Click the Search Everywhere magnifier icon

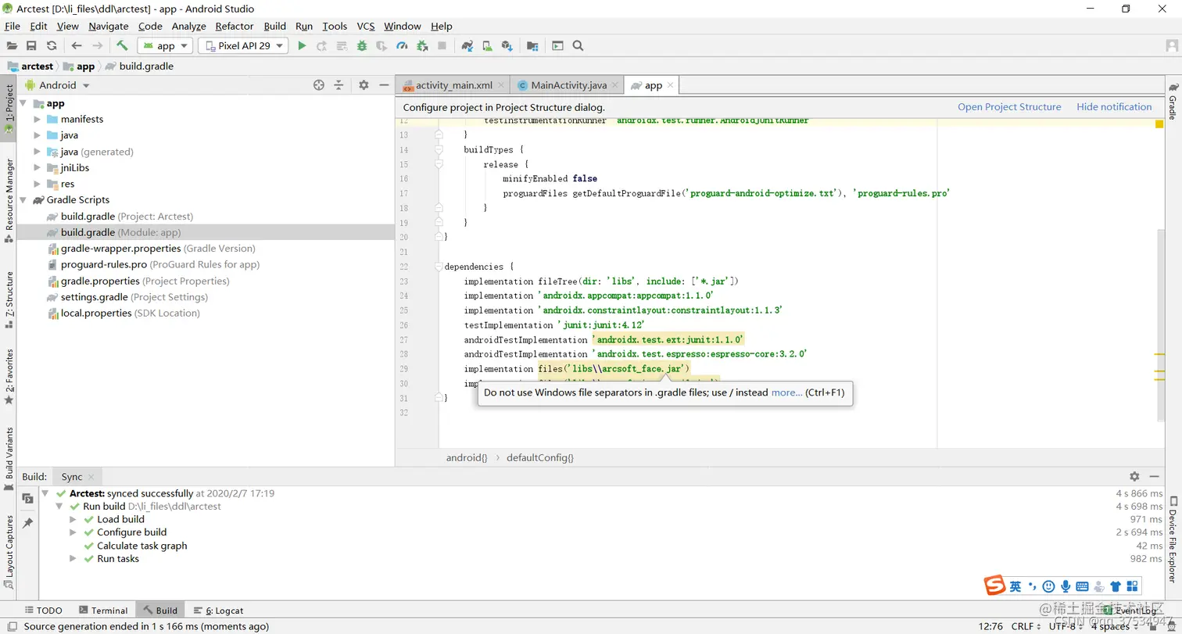pyautogui.click(x=578, y=46)
